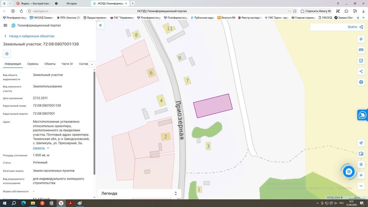The height and width of the screenshot is (207, 368).
Task: Open the chat assistant bubble
Action: pos(349,172)
